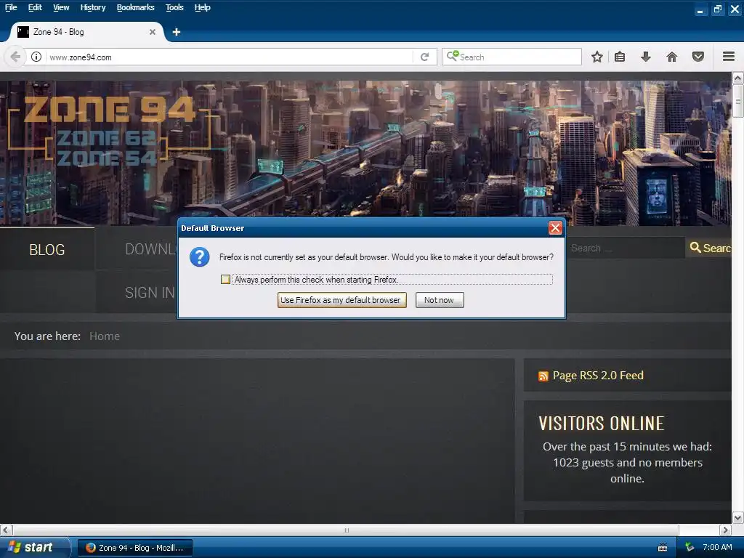
Task: Open the File menu
Action: click(10, 7)
